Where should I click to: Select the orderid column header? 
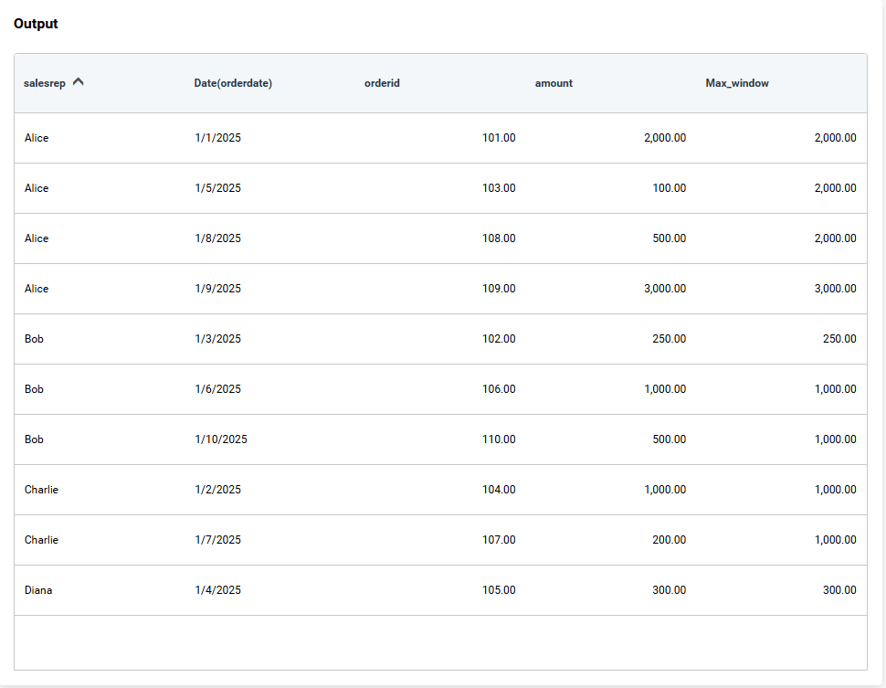[382, 83]
